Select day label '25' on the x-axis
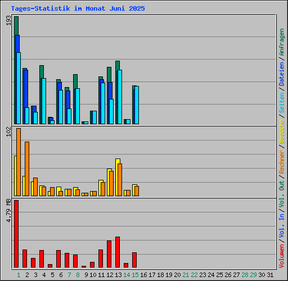288x281 pixels. tap(219, 275)
